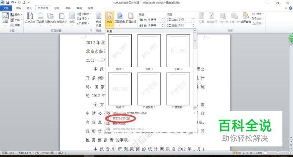This screenshot has width=293, height=157.
Task: Adjust the left indent spinner arrows
Action: click(163, 19)
